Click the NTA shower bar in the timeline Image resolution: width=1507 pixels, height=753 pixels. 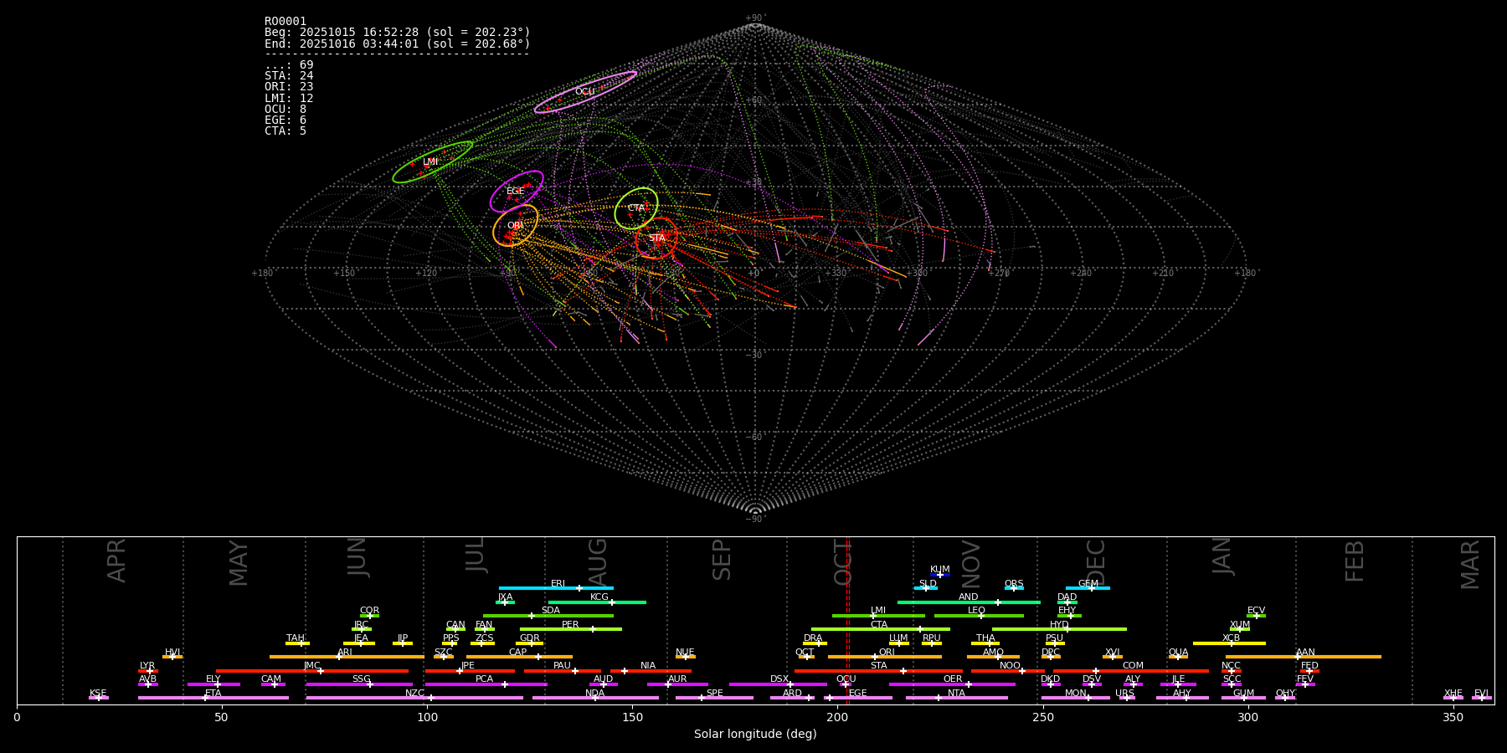click(x=956, y=698)
